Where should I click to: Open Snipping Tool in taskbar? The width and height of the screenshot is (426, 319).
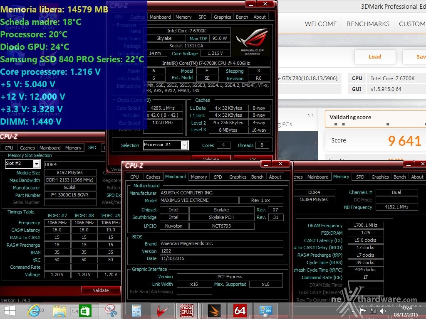(111, 311)
